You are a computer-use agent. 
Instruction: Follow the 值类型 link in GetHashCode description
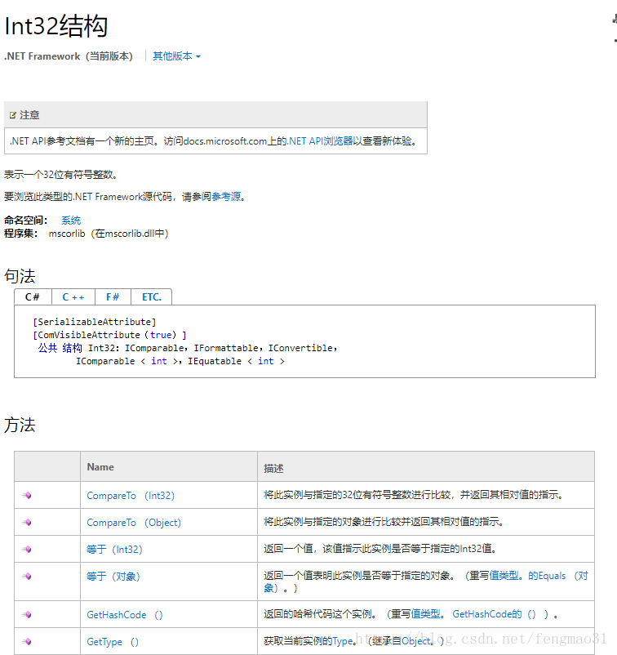[x=428, y=614]
